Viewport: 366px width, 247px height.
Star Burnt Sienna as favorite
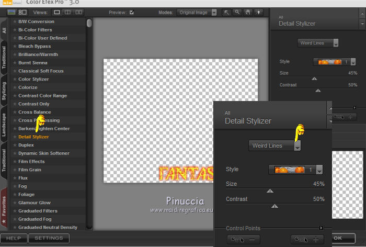tap(15, 63)
